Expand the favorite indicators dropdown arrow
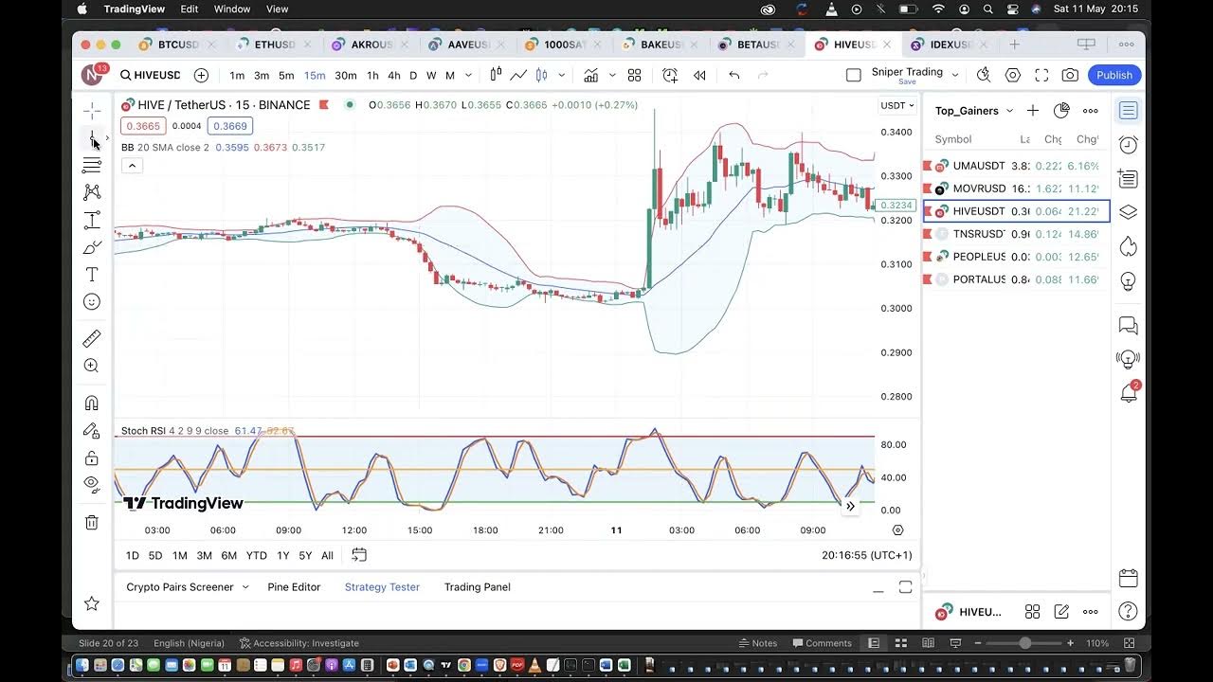This screenshot has width=1213, height=682. click(x=612, y=75)
